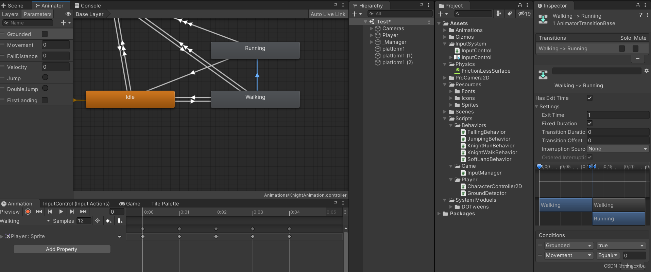Click the animation record button

tap(28, 212)
